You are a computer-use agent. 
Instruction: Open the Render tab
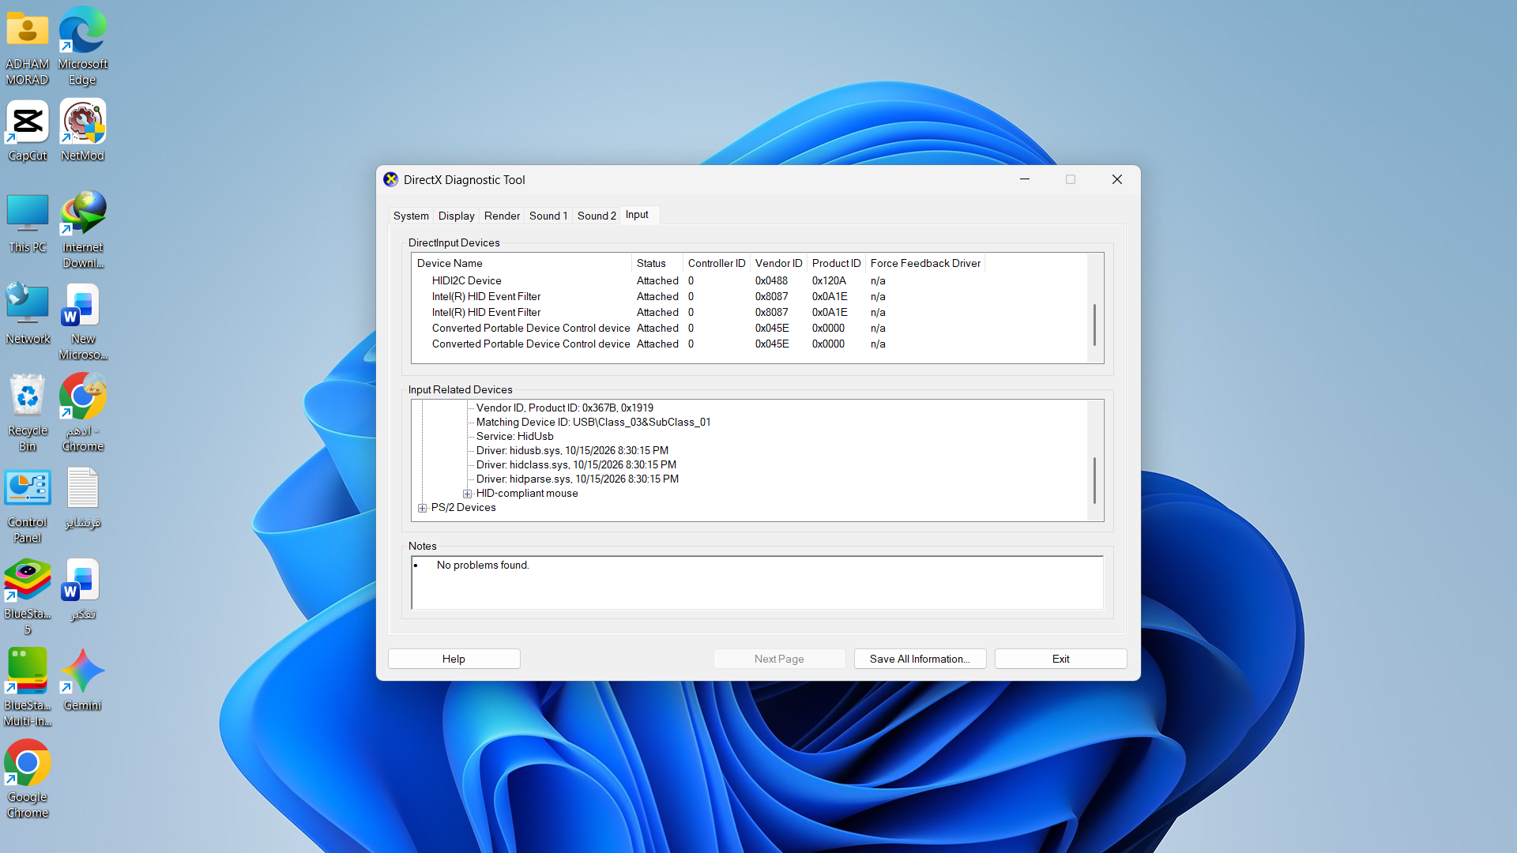[x=502, y=216]
